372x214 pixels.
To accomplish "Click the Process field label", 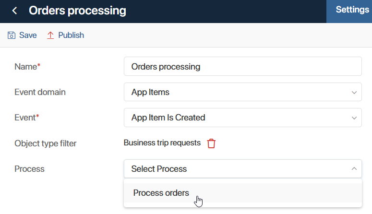I will [29, 169].
